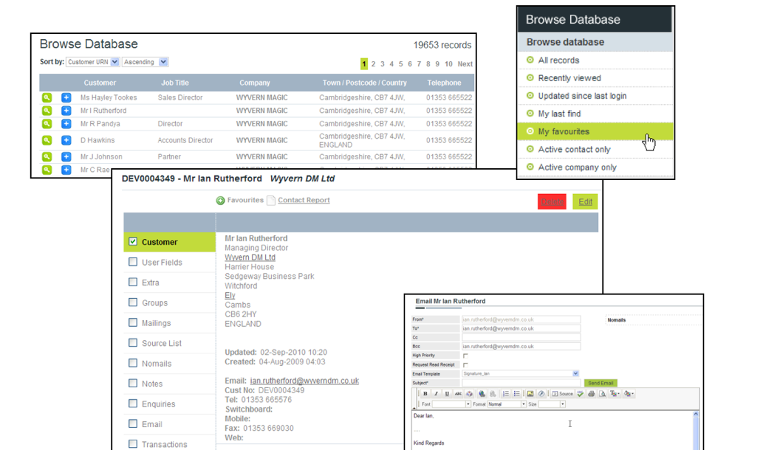Click the green Edit button
Viewport: 763px width, 450px height.
coord(585,201)
